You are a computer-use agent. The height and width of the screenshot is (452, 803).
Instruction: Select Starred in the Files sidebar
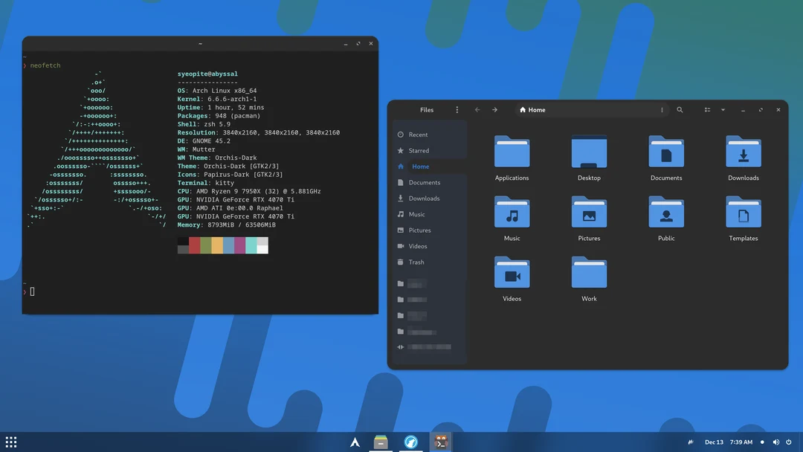(419, 150)
